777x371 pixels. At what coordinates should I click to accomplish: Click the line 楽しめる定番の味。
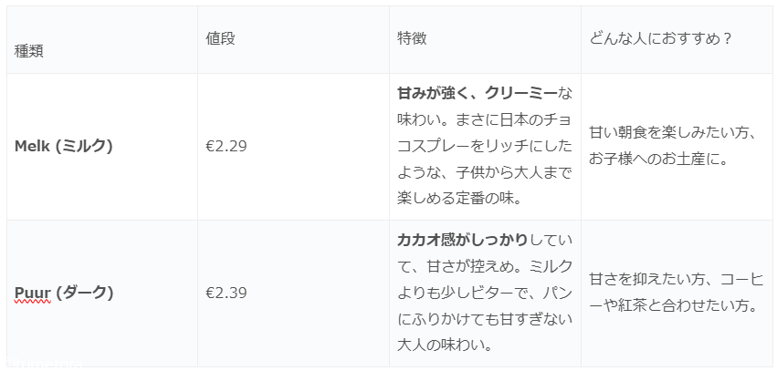point(466,197)
